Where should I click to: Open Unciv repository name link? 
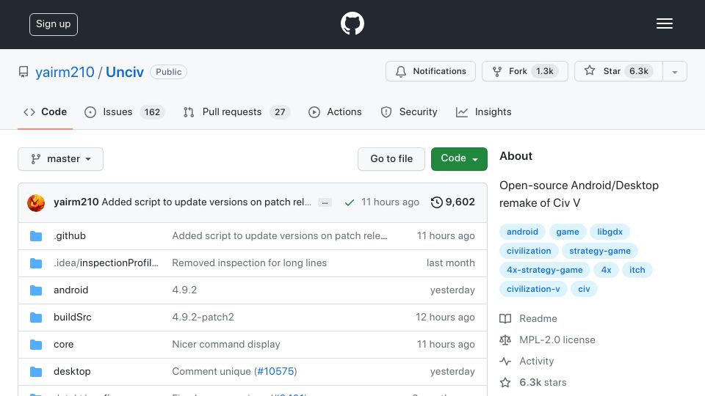click(x=125, y=72)
